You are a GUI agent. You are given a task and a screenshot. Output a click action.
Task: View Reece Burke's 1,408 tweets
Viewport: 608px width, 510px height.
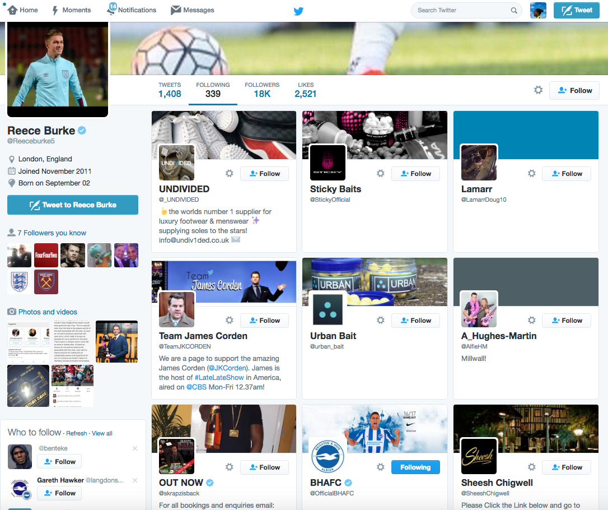click(170, 90)
